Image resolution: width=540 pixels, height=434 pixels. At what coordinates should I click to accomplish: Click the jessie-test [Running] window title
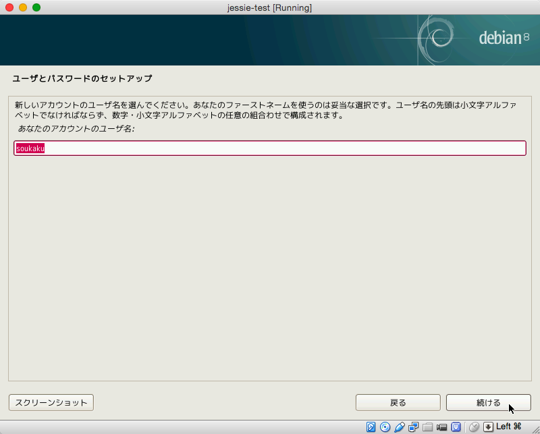point(269,7)
